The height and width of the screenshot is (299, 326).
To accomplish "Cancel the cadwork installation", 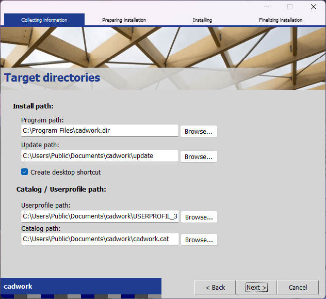I will point(298,287).
